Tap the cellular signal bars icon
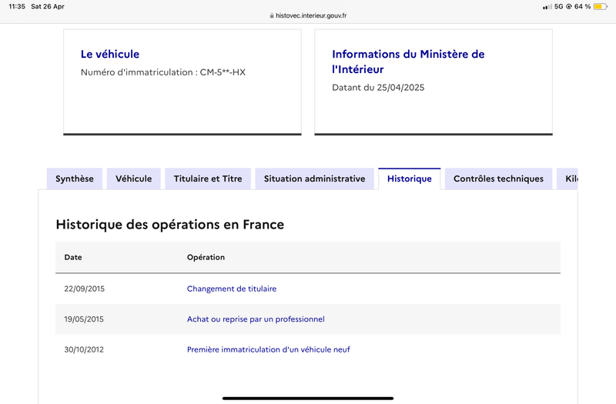The image size is (616, 404). click(547, 7)
